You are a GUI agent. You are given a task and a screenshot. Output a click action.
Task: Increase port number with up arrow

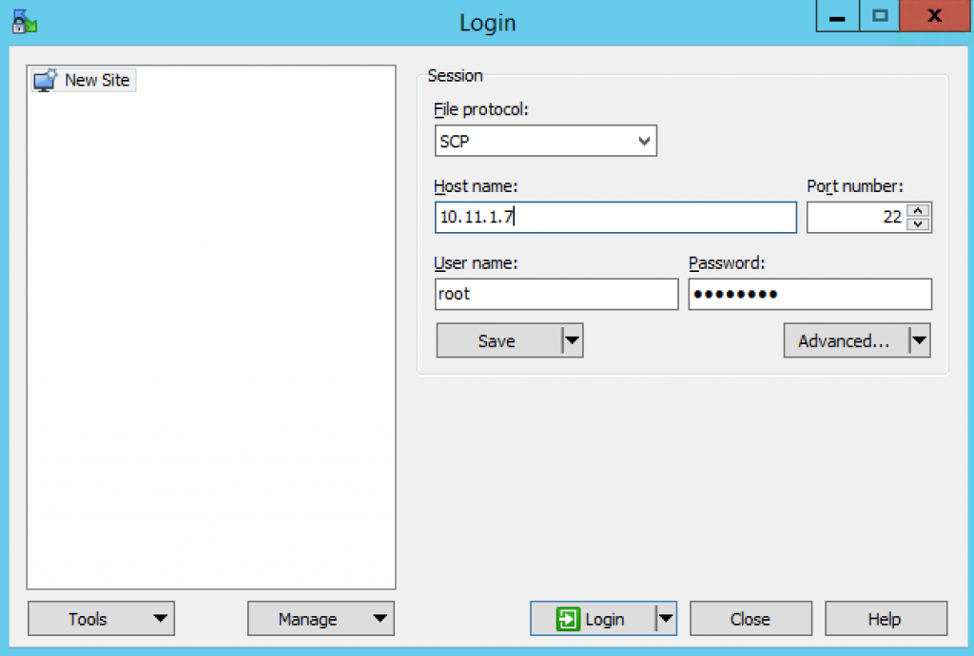coord(918,210)
